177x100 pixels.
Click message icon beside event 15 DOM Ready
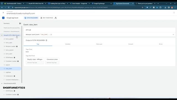(x=14, y=57)
